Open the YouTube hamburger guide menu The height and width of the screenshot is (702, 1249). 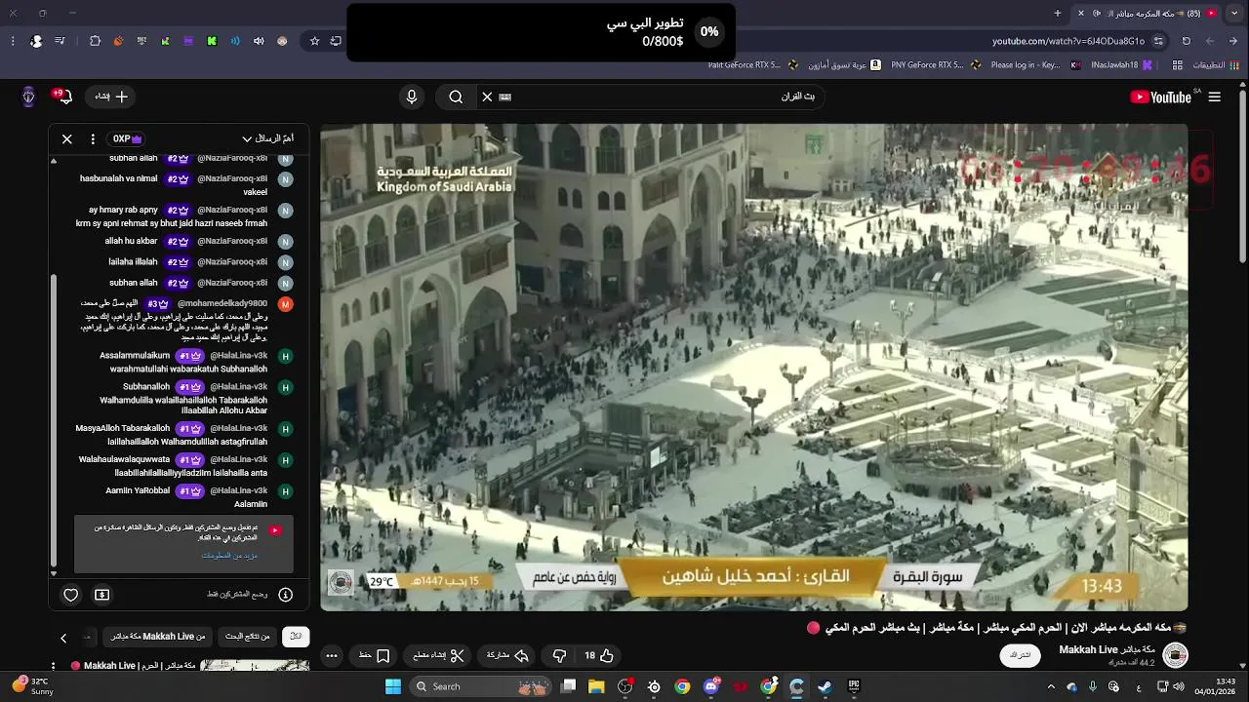[1214, 97]
